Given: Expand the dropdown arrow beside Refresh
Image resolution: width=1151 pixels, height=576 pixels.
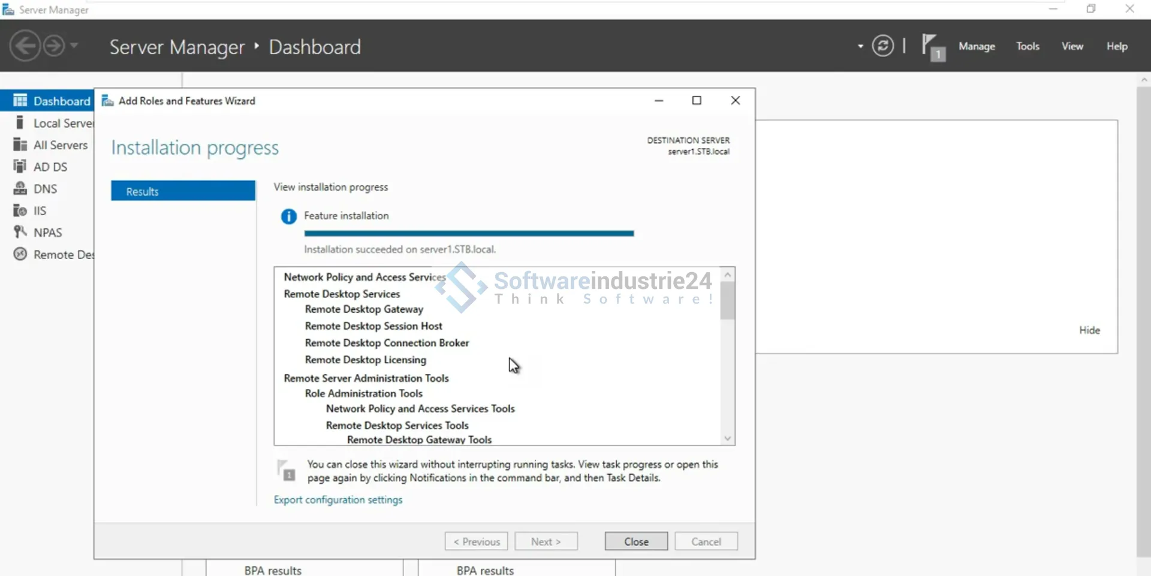Looking at the screenshot, I should [x=860, y=46].
